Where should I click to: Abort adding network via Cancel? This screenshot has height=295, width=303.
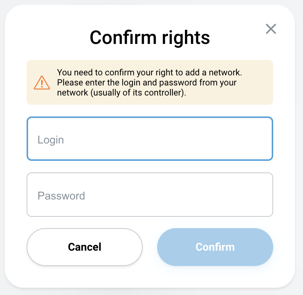pos(85,247)
